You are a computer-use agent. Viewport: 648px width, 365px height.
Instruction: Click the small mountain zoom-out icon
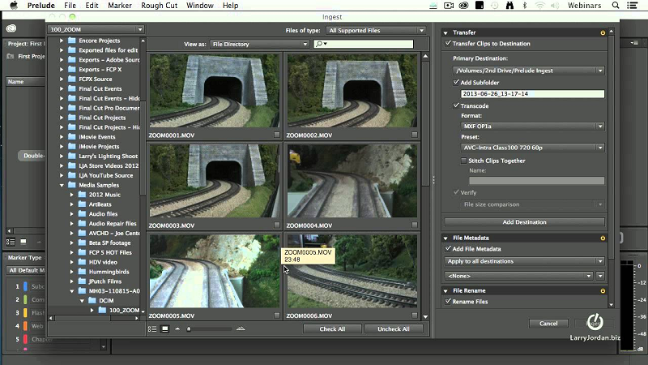178,328
